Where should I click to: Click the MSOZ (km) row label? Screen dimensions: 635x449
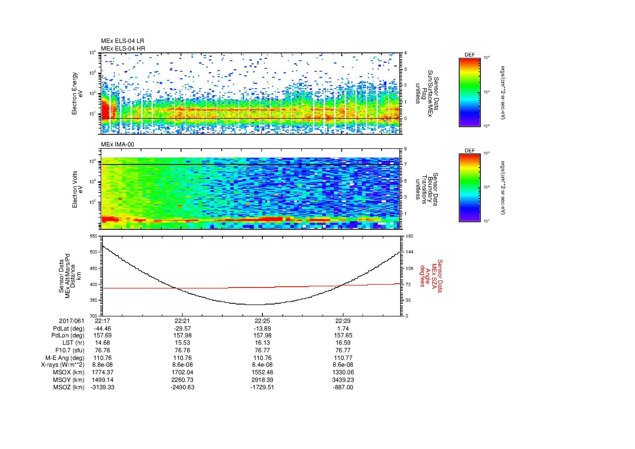pos(69,387)
